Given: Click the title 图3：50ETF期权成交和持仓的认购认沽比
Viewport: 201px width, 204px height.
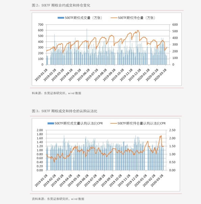Looking at the screenshot, I should pyautogui.click(x=65, y=111).
